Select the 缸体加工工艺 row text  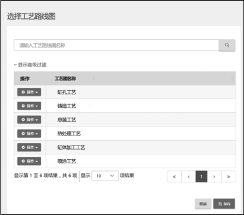[x=71, y=147]
